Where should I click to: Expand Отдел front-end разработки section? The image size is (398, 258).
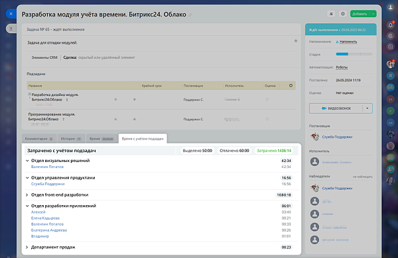click(27, 195)
